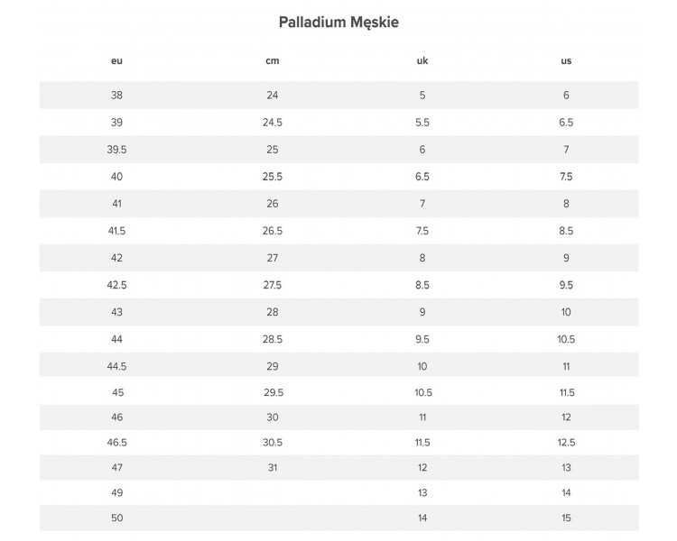Click the 28 cm length cell
677x541 pixels.
click(x=272, y=312)
